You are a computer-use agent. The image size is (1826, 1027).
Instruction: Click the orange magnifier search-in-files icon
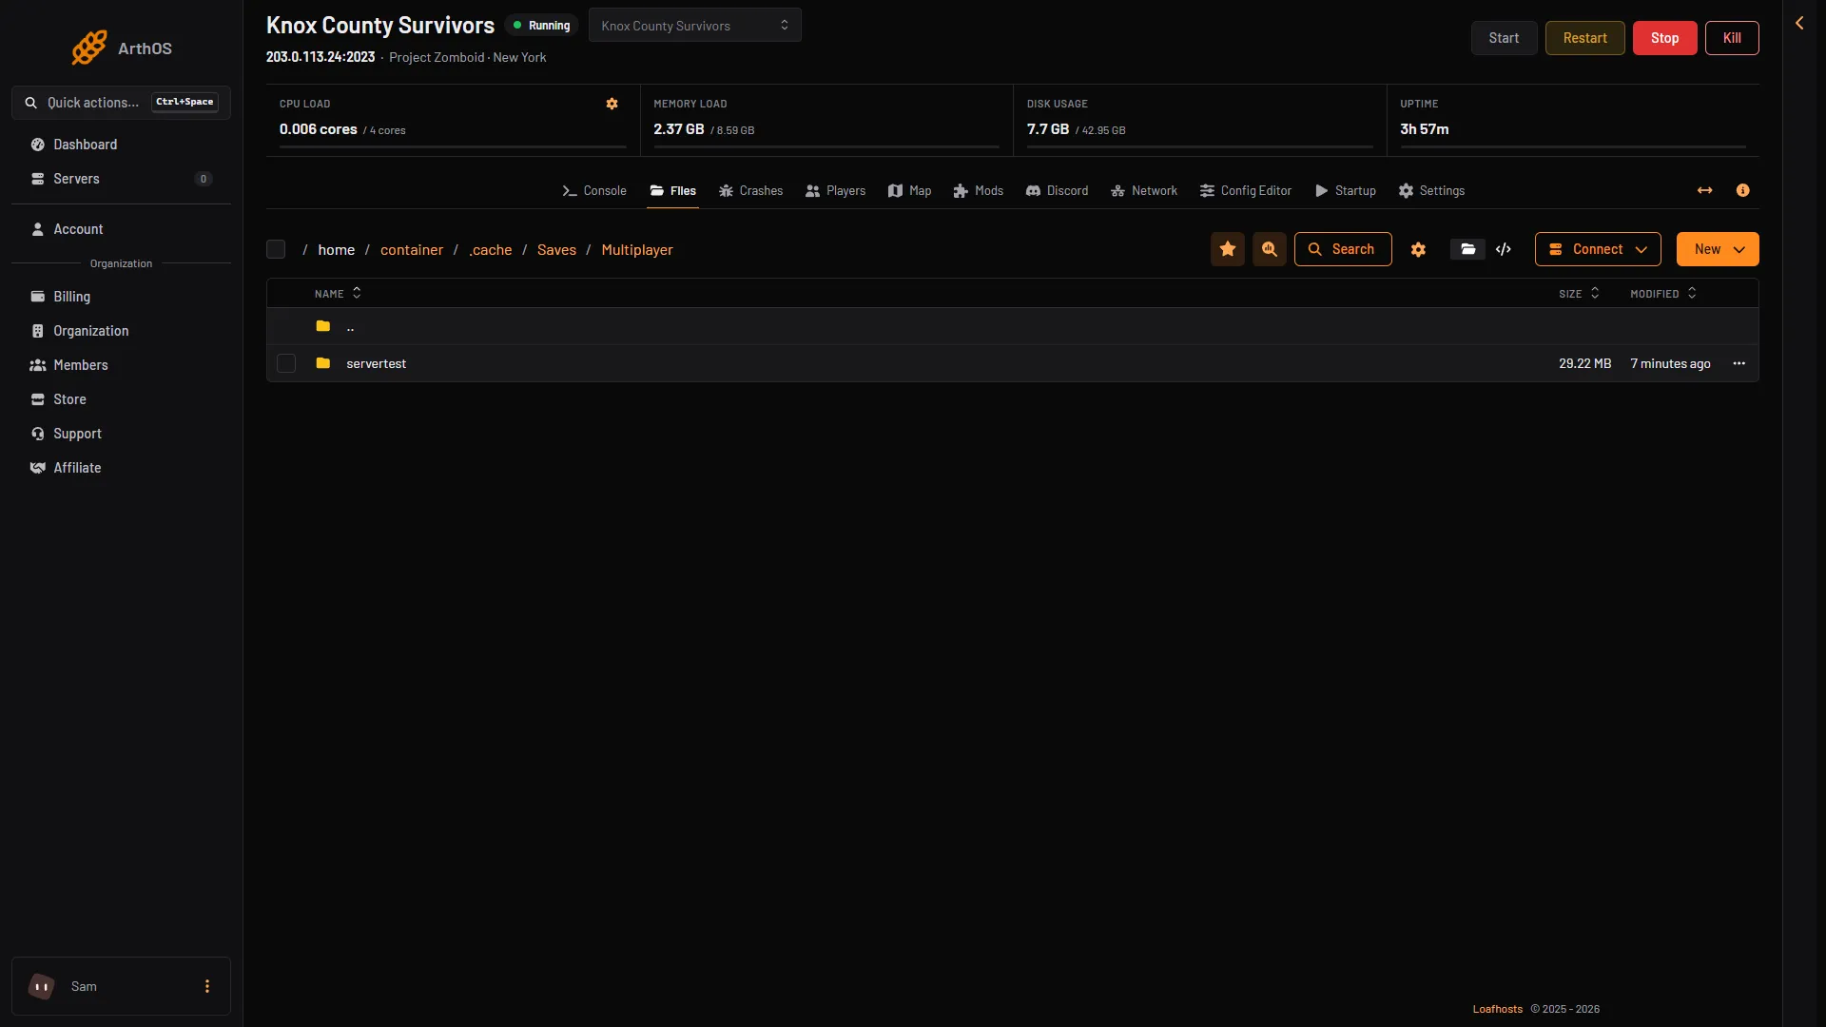coord(1270,249)
